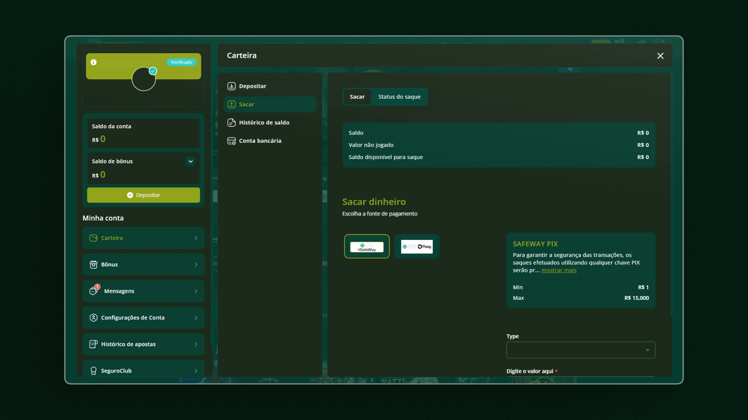Click the Mensagens chat icon with badge
The width and height of the screenshot is (748, 420).
[x=93, y=291]
